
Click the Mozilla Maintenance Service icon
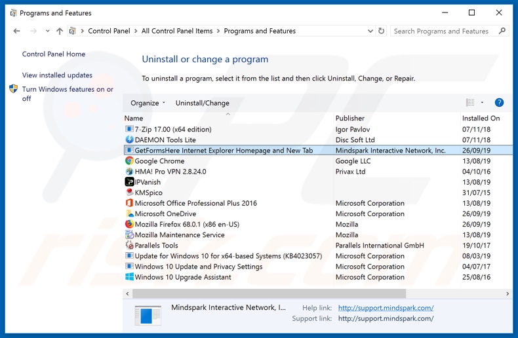(129, 235)
